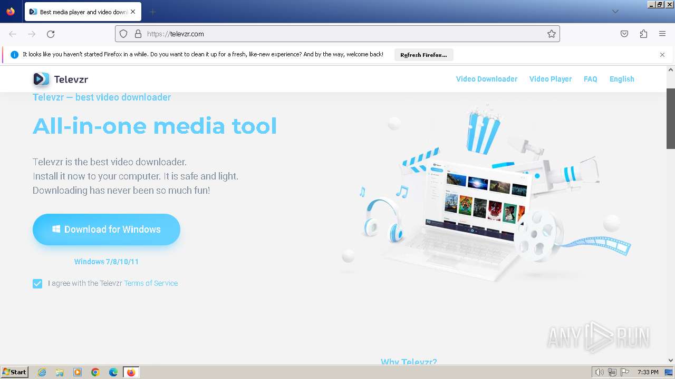
Task: Click the Firefox icon in the title bar
Action: tap(11, 11)
